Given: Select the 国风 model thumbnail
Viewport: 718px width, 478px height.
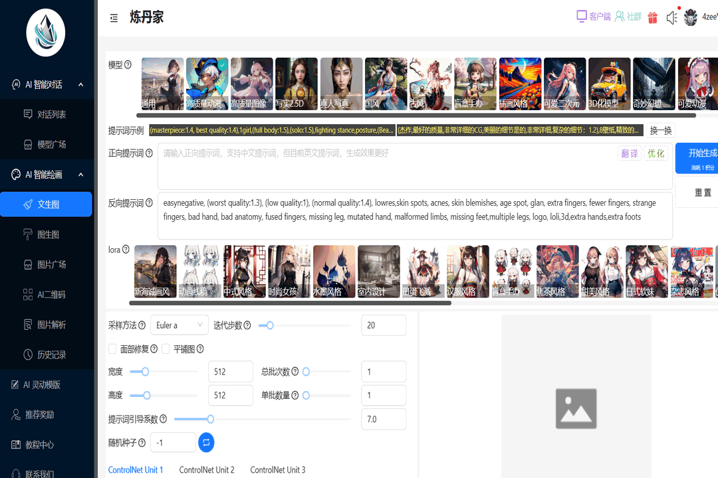Looking at the screenshot, I should pos(385,84).
